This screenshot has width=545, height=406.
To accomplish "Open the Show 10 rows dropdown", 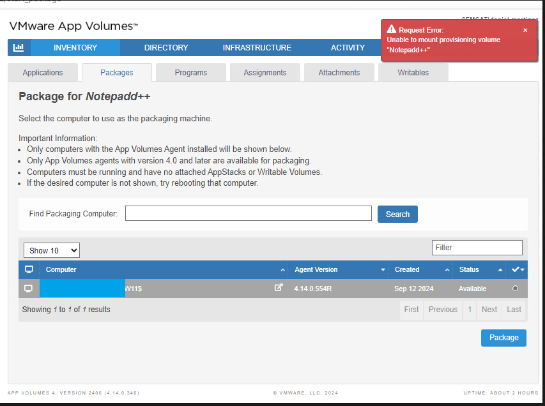I will pyautogui.click(x=52, y=250).
